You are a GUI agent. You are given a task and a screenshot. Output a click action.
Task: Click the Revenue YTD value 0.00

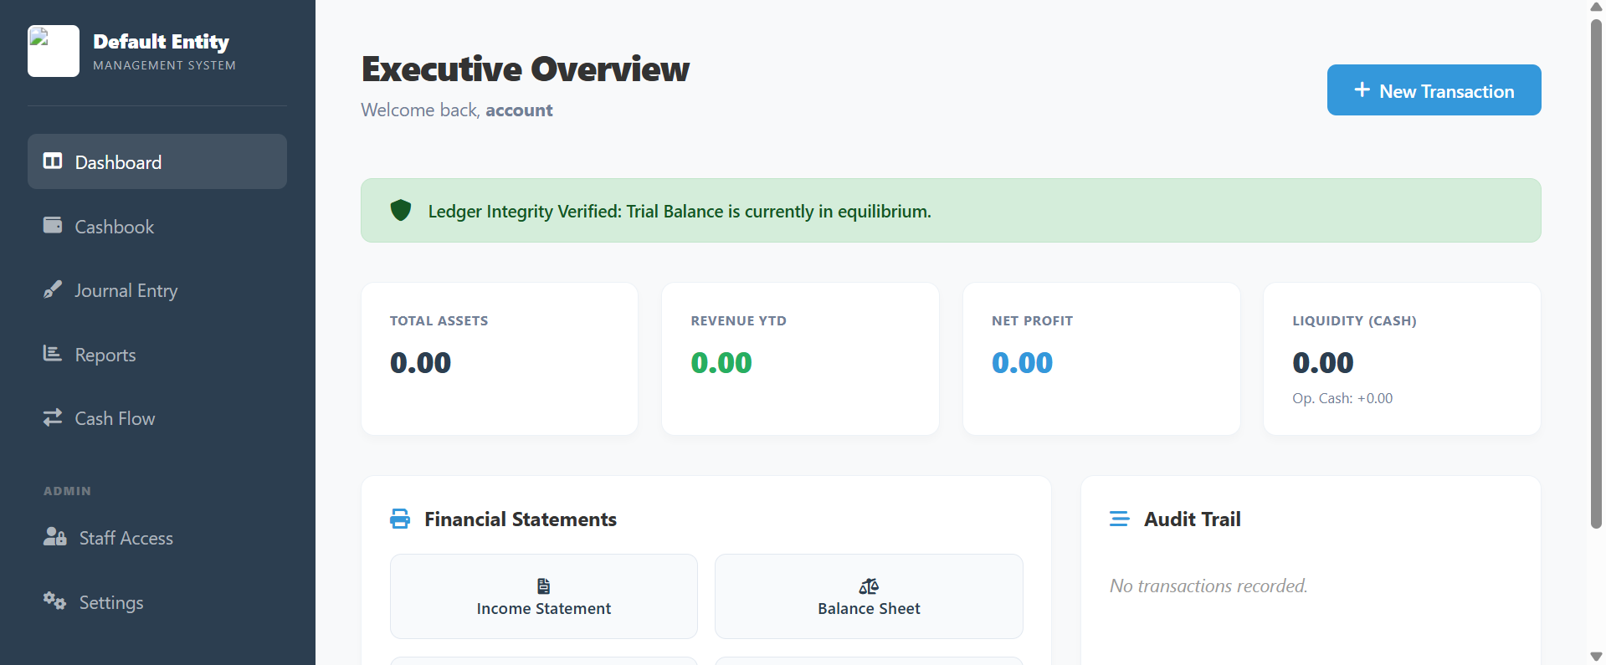click(721, 363)
